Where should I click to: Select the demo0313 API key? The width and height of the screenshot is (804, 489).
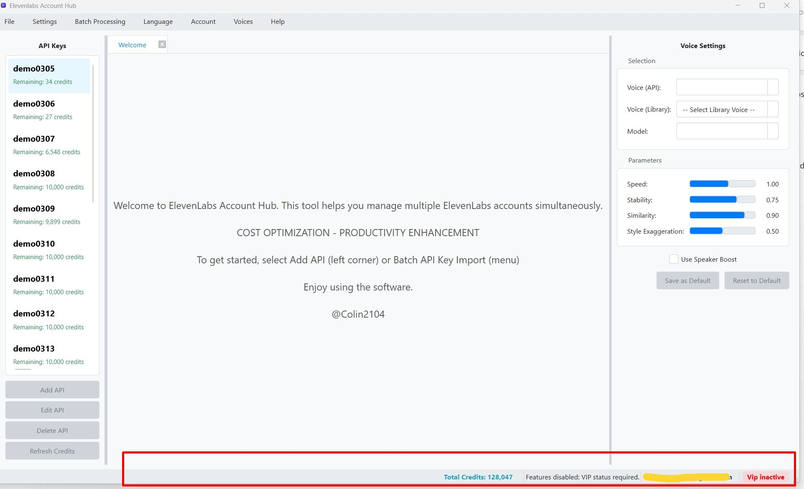click(x=49, y=355)
